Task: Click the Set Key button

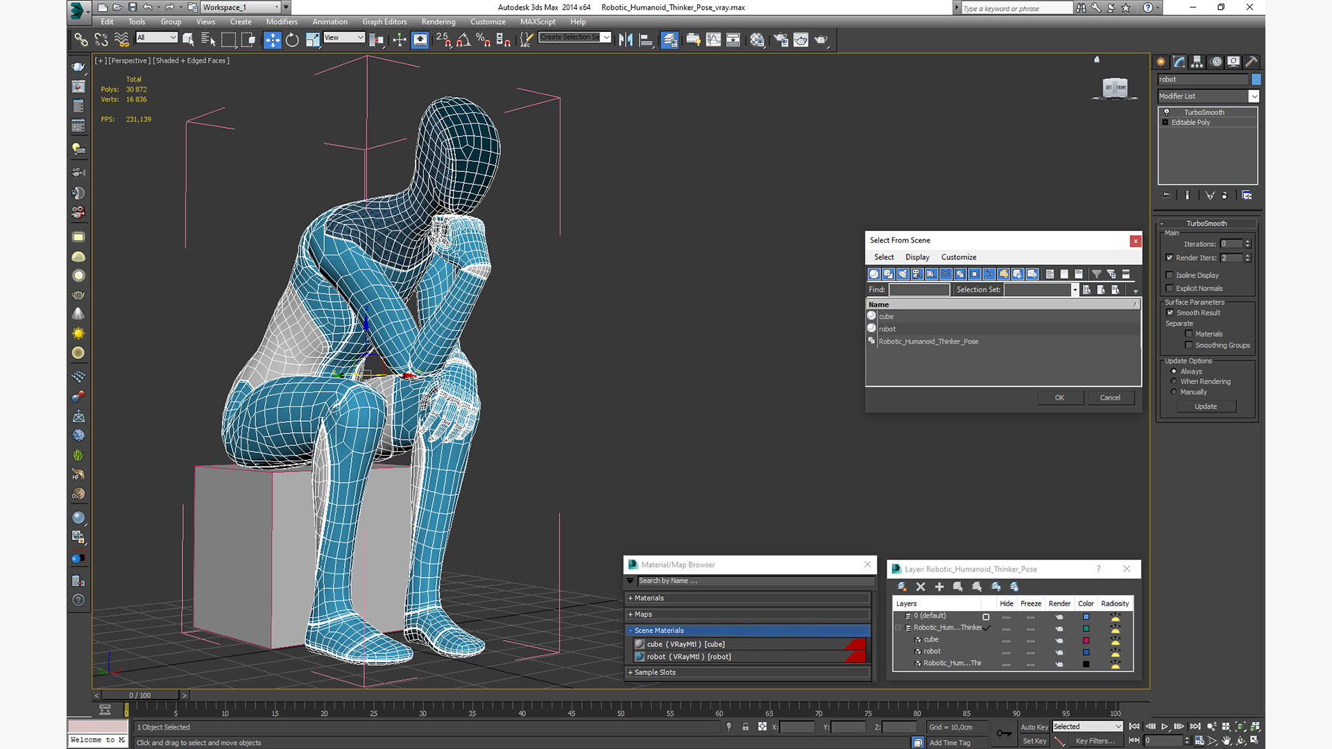Action: point(1034,741)
